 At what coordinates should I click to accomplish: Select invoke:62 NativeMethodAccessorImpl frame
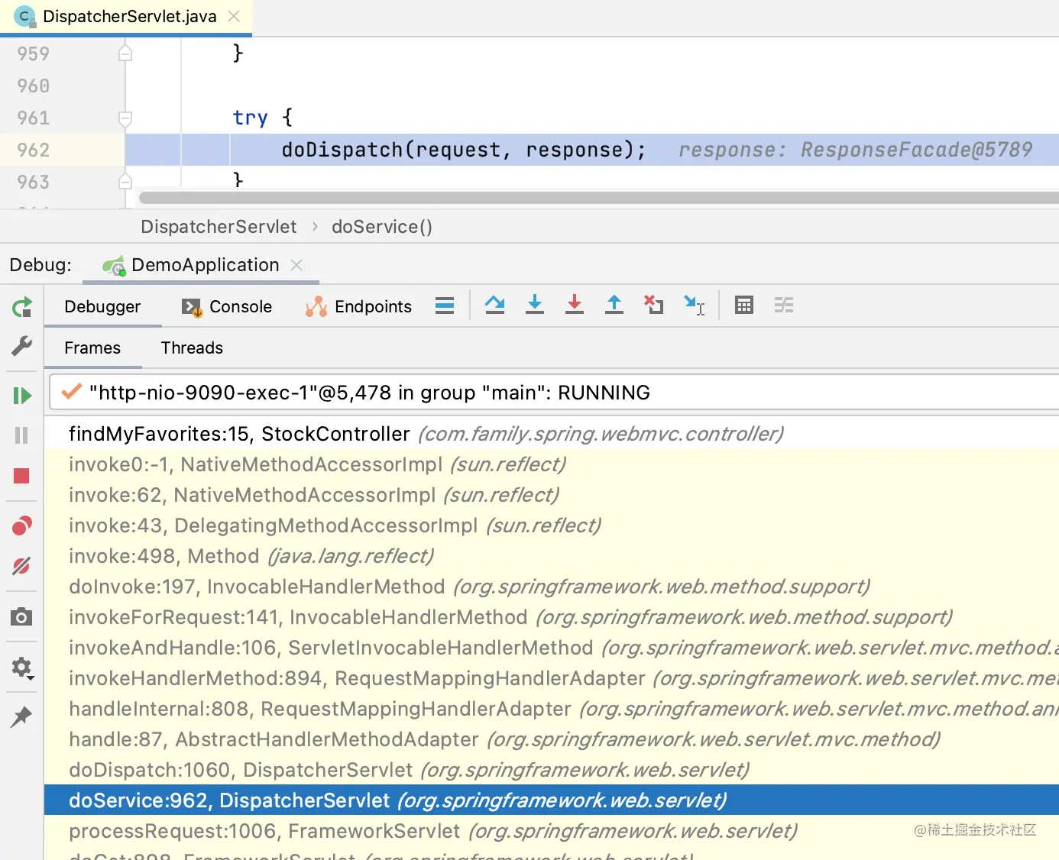[x=552, y=495]
